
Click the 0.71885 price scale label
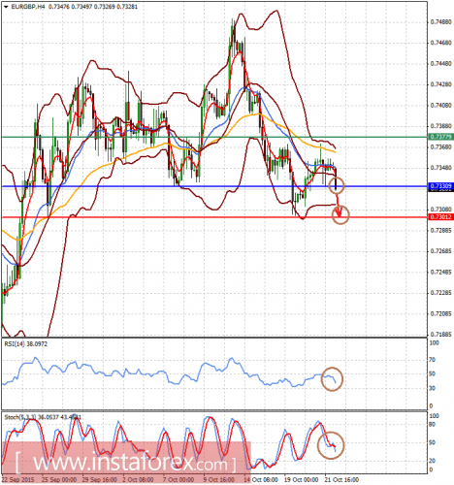pyautogui.click(x=441, y=335)
